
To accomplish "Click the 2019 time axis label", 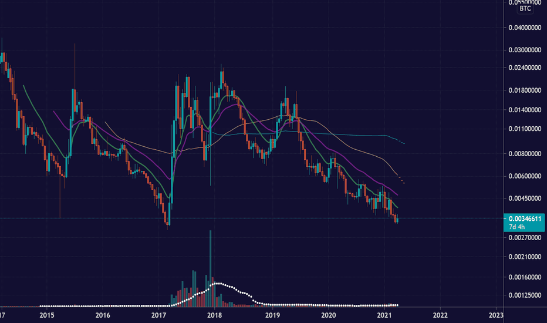I will pos(272,315).
